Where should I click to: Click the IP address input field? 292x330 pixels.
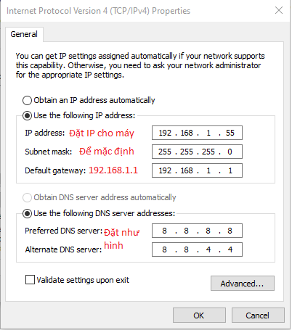(197, 133)
